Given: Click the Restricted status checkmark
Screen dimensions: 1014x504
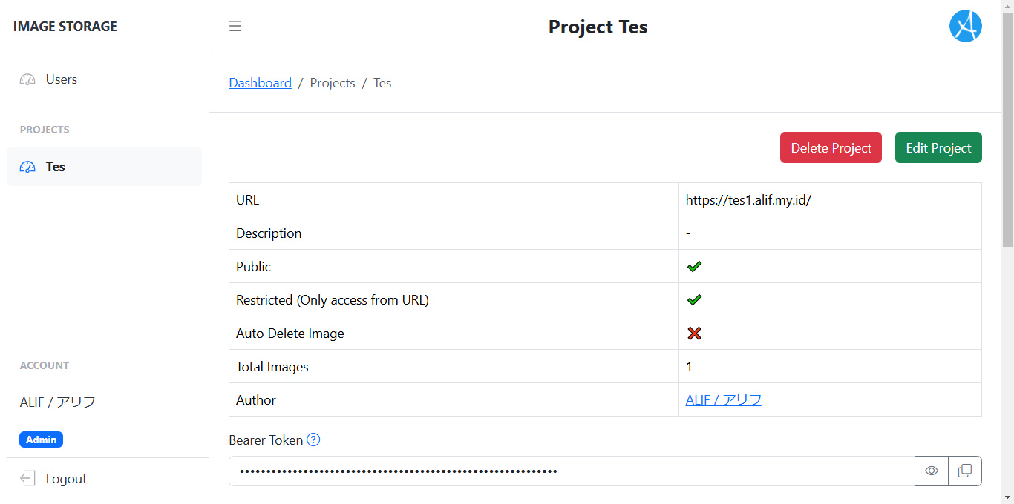Looking at the screenshot, I should [x=694, y=300].
